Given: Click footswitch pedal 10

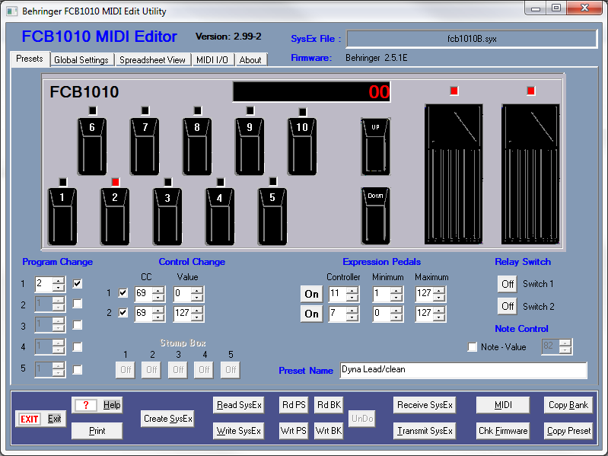Looking at the screenshot, I should click(302, 147).
